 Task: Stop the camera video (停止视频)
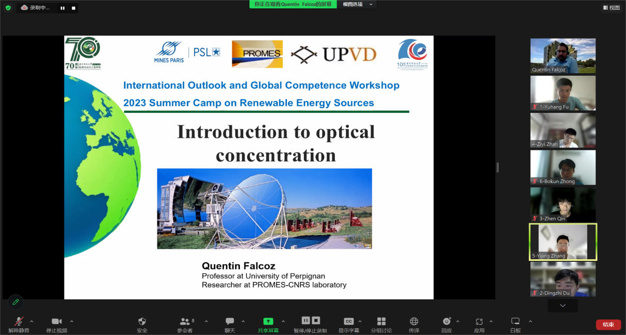coord(57,322)
